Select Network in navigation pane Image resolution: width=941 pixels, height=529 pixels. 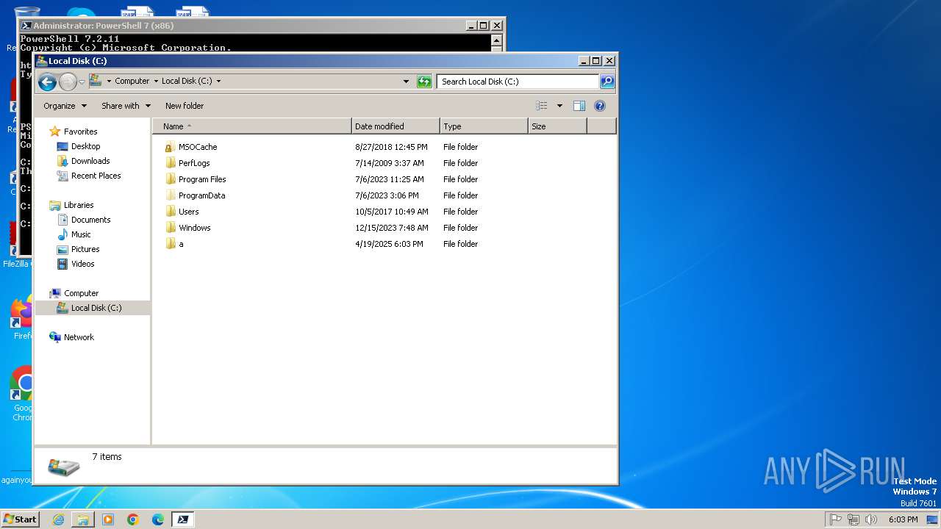79,337
